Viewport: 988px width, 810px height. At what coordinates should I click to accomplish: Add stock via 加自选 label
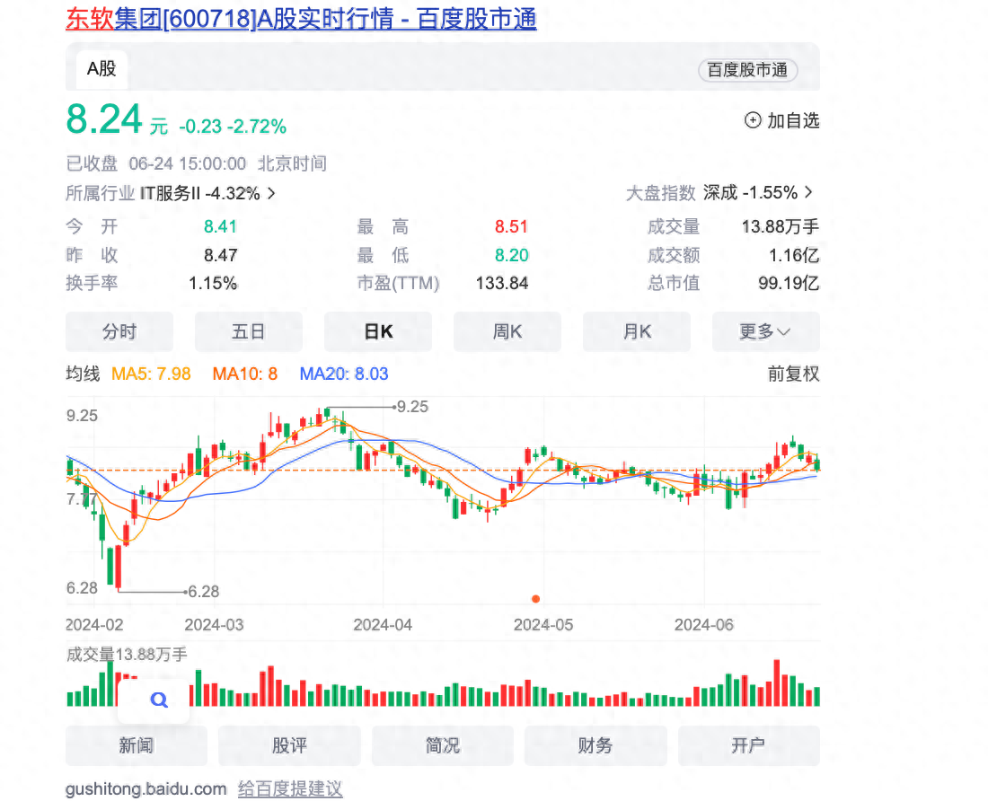[x=793, y=120]
